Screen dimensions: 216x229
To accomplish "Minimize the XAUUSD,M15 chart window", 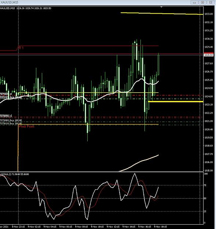I will click(194, 2).
